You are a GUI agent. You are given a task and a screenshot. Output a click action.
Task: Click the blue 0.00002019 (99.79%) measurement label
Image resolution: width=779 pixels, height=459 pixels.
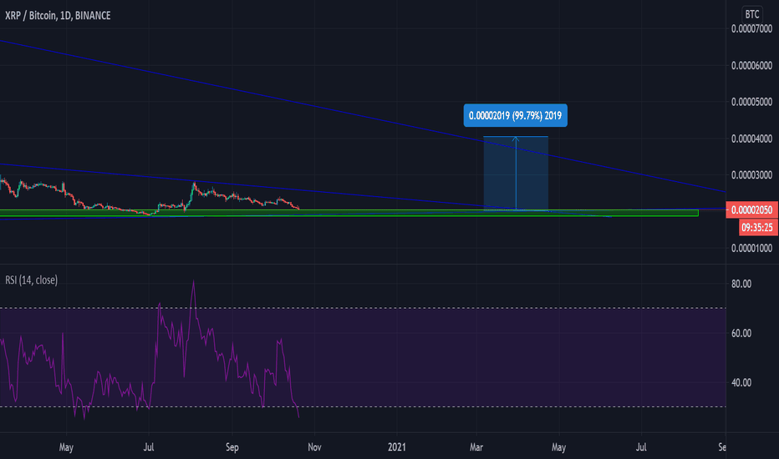click(x=515, y=116)
